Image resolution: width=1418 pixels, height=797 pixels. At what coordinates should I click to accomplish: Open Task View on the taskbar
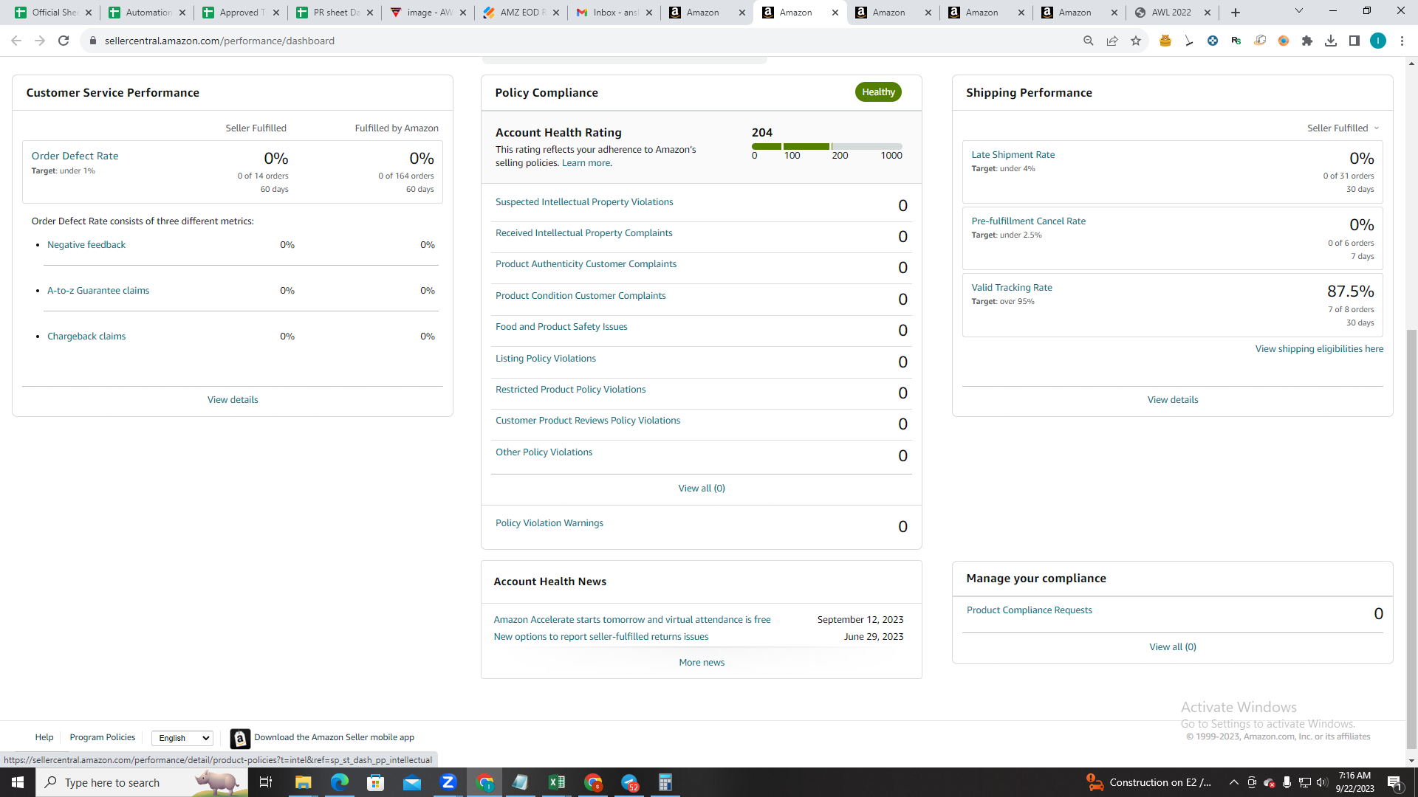(x=266, y=782)
